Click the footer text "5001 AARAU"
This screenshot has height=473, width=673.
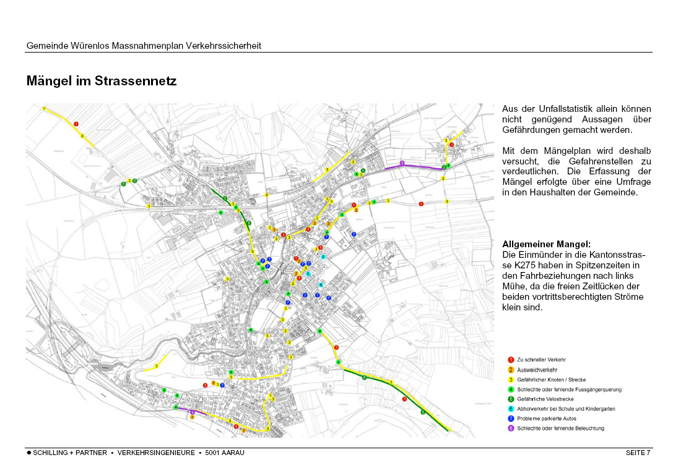225,453
